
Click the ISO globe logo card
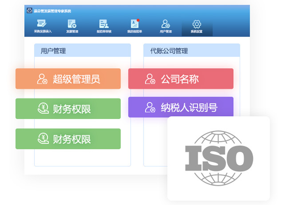tap(218, 158)
